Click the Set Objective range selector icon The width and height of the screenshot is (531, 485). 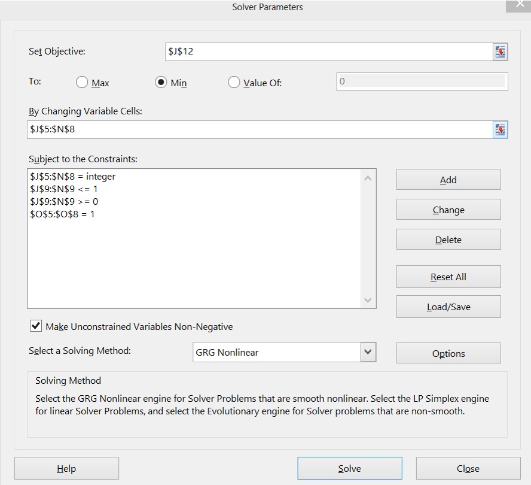500,52
